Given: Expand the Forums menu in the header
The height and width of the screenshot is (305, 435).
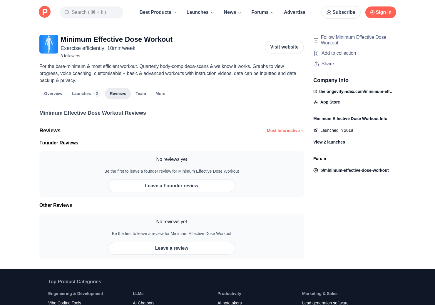Looking at the screenshot, I should click(262, 12).
